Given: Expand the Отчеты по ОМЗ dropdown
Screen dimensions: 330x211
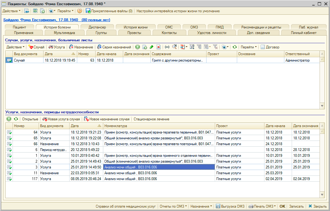Looking at the screenshot, I should coord(173,206).
